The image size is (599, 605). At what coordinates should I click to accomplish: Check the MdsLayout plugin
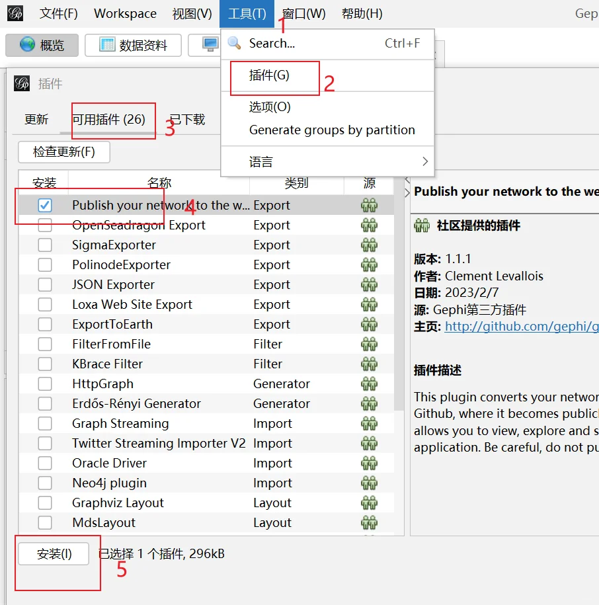45,523
